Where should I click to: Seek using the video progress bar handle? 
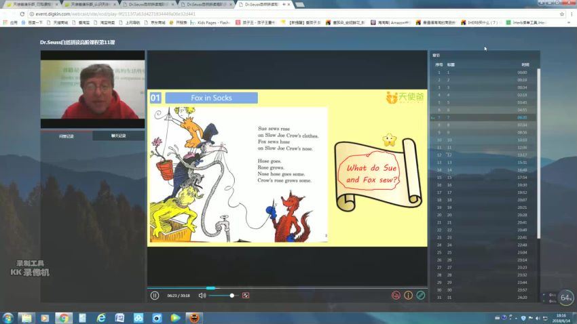[x=210, y=288]
